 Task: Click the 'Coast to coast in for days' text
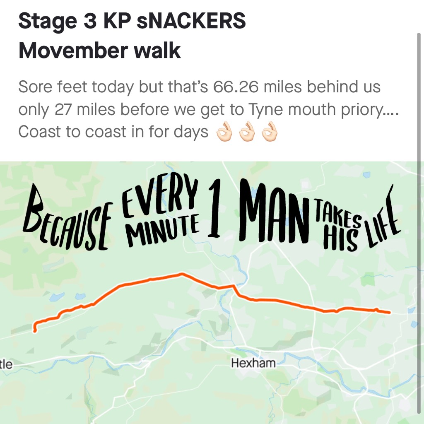(113, 132)
